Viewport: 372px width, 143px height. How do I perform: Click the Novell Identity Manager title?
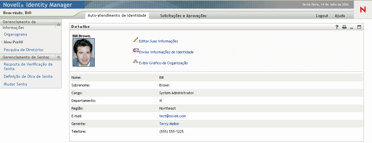(x=37, y=5)
